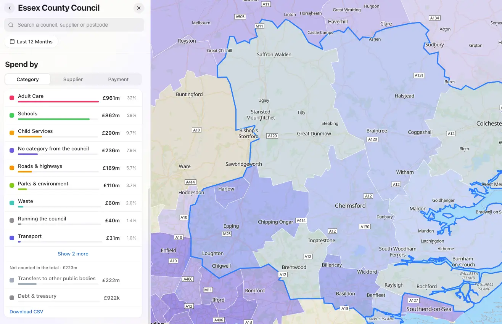The height and width of the screenshot is (324, 502).
Task: Click Maldon on the map
Action: [x=418, y=209]
